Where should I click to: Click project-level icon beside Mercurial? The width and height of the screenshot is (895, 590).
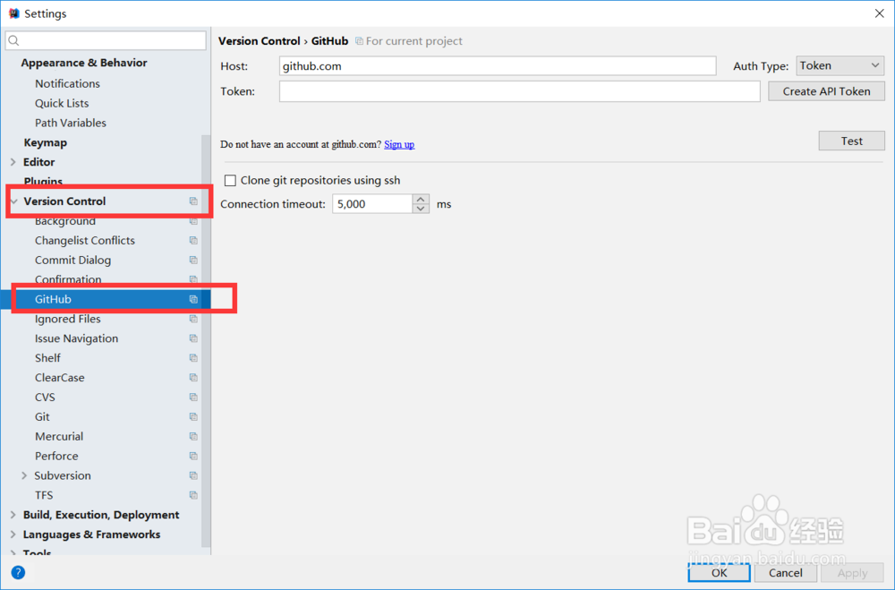click(x=193, y=436)
